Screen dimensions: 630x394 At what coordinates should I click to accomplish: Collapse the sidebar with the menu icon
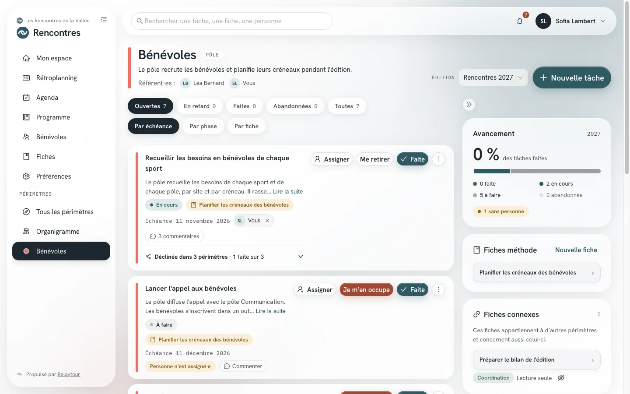coord(104,20)
